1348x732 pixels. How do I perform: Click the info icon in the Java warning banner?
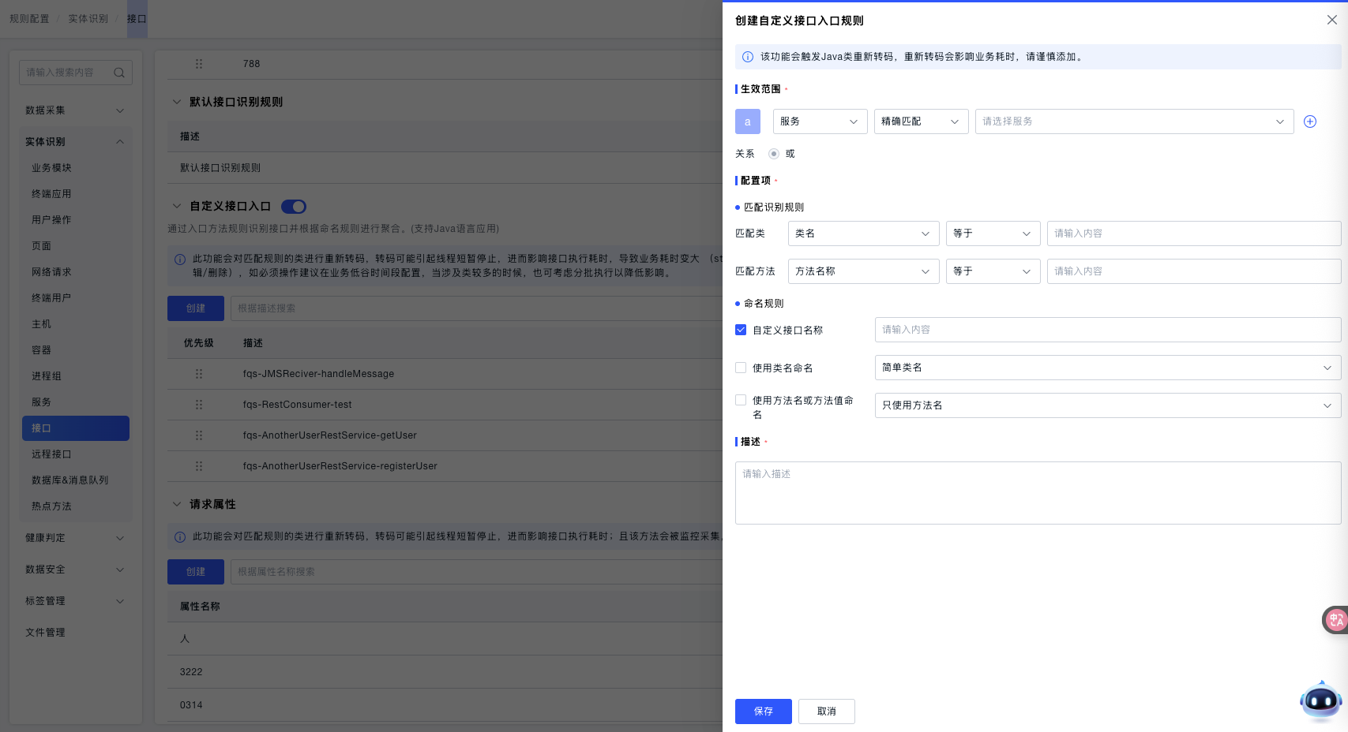[748, 57]
